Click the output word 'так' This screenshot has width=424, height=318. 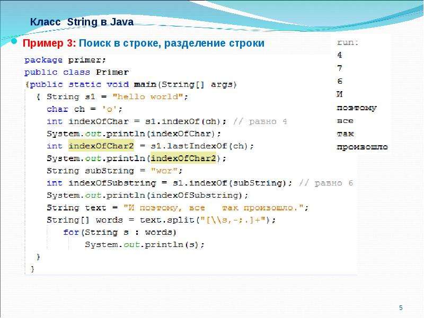click(x=346, y=134)
